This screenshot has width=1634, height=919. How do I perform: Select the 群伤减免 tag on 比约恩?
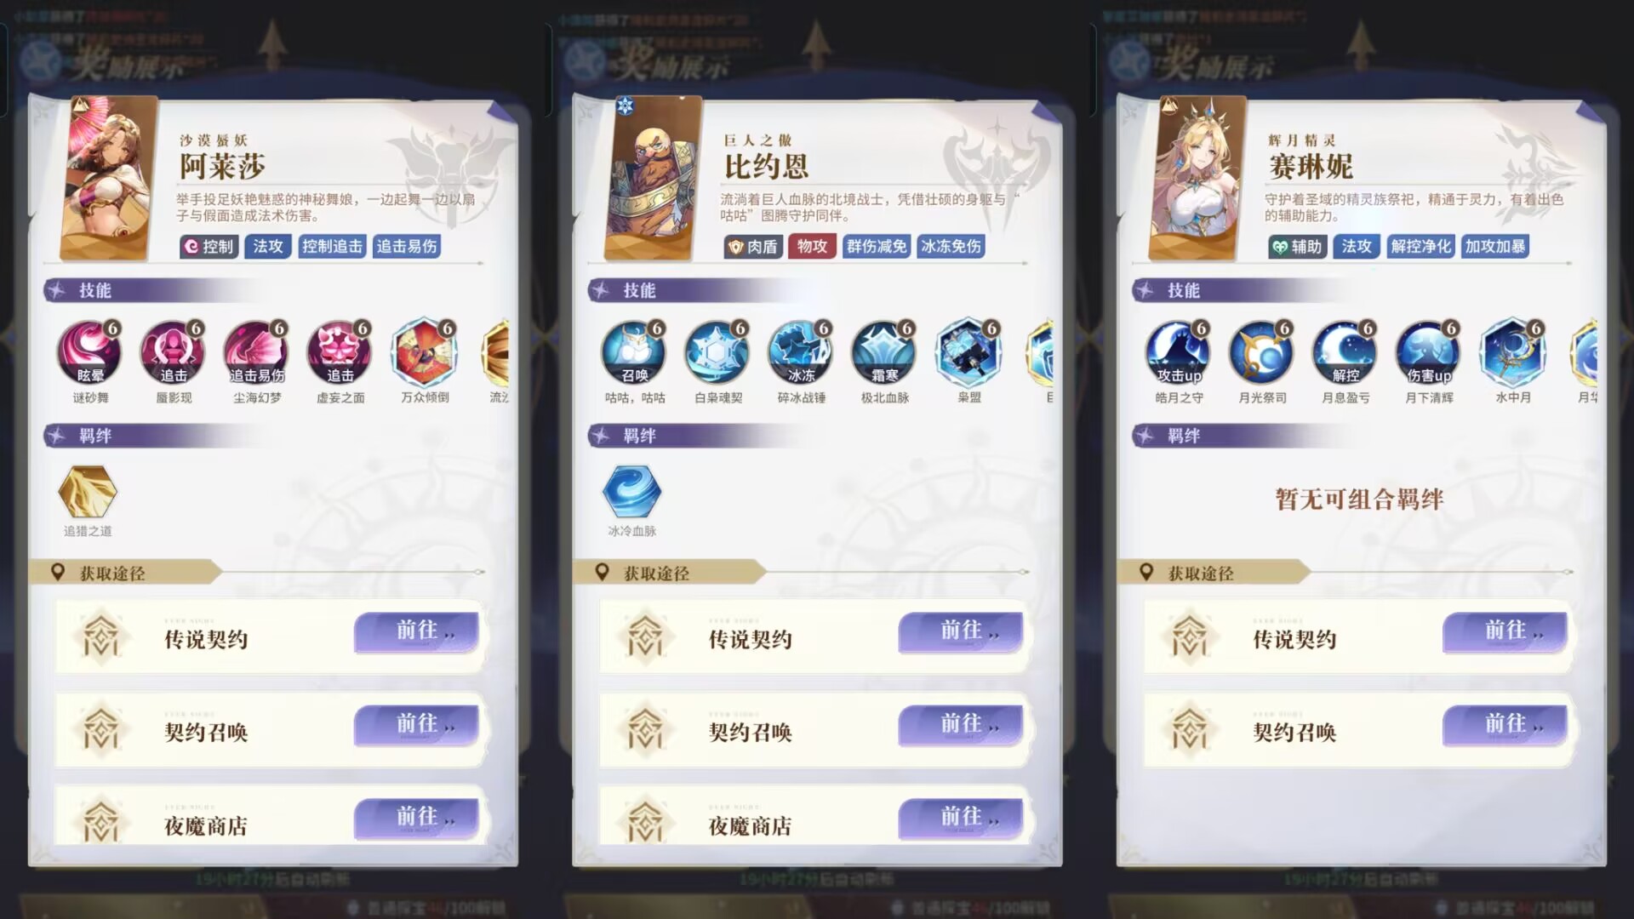877,247
